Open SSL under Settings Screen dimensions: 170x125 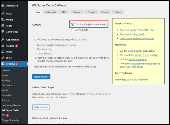tap(3, 115)
